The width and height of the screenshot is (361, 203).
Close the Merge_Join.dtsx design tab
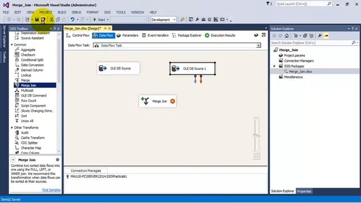[x=109, y=28]
